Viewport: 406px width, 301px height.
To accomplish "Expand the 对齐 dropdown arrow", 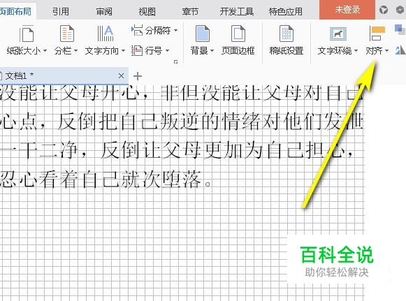I will 387,51.
